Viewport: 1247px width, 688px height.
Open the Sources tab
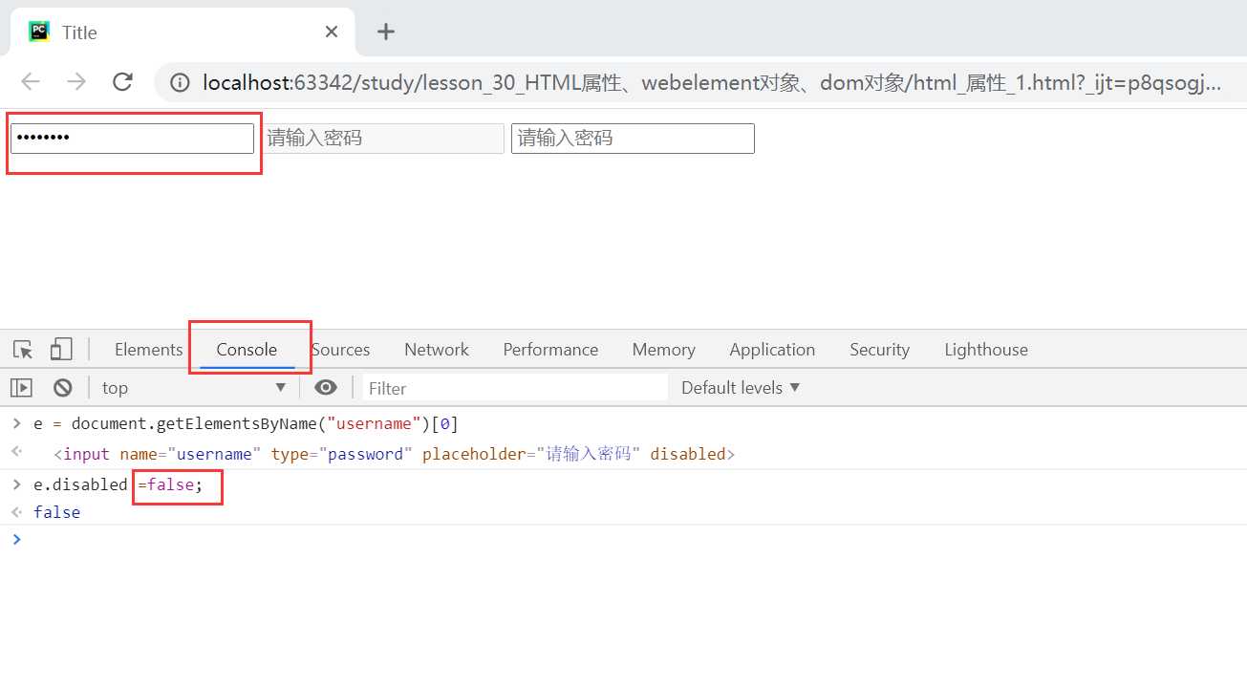click(340, 350)
